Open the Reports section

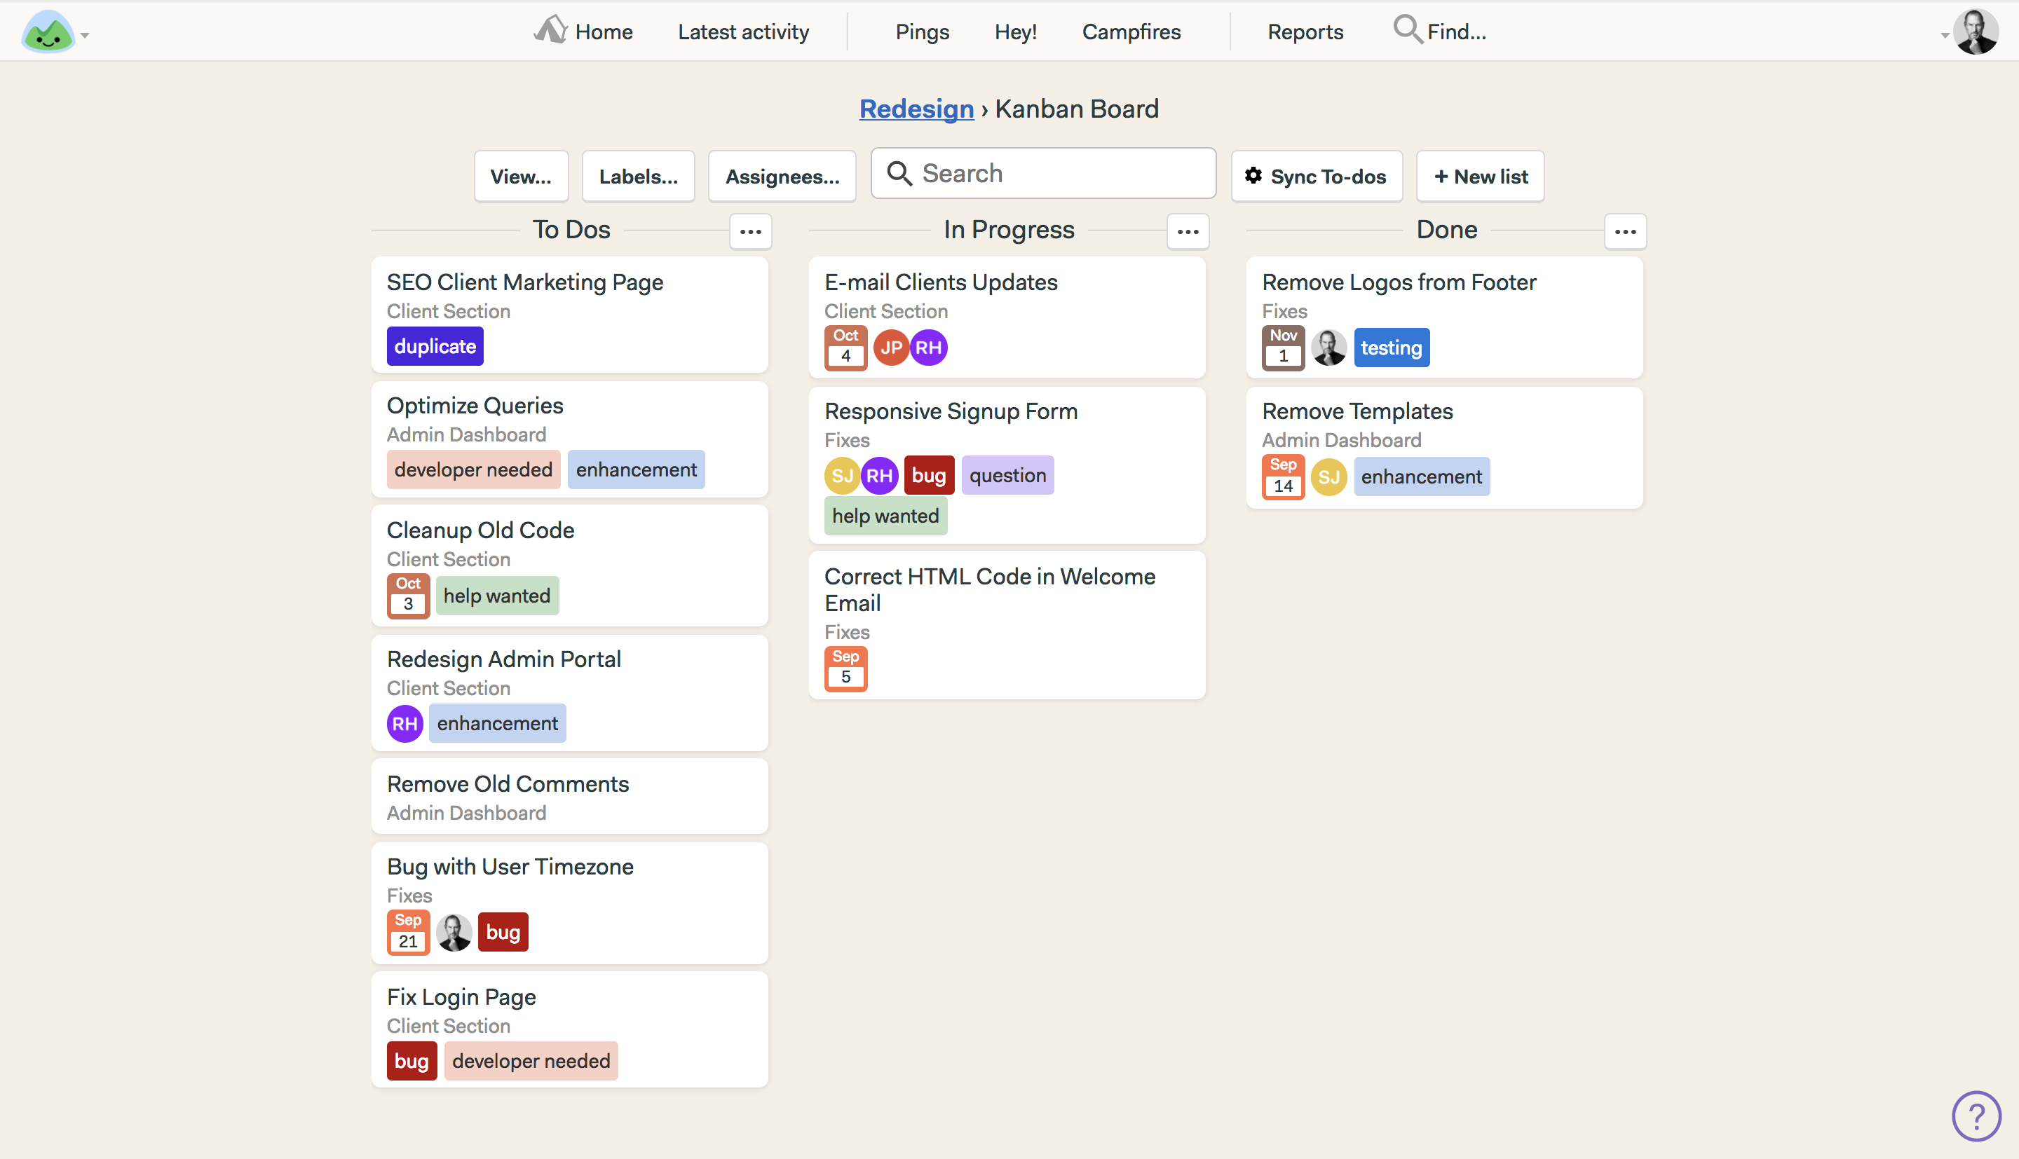1305,31
